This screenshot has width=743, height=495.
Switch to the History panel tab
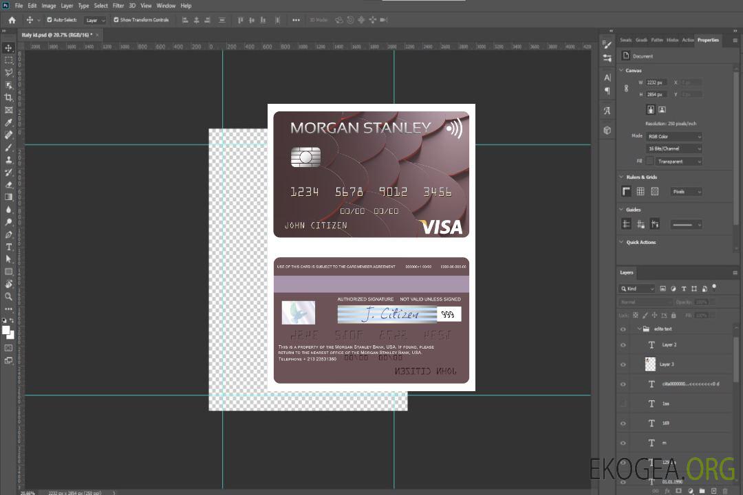pyautogui.click(x=672, y=40)
